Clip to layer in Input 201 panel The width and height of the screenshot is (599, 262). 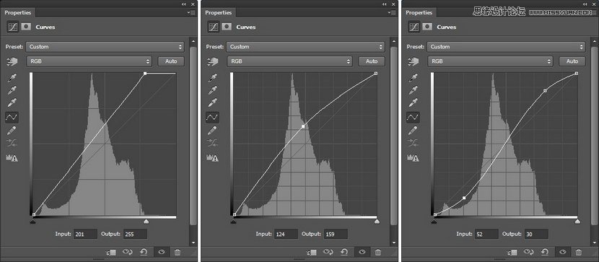(x=110, y=252)
